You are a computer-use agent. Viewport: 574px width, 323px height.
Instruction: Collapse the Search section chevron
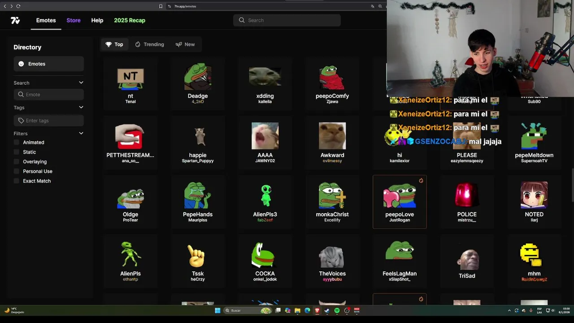[x=81, y=83]
